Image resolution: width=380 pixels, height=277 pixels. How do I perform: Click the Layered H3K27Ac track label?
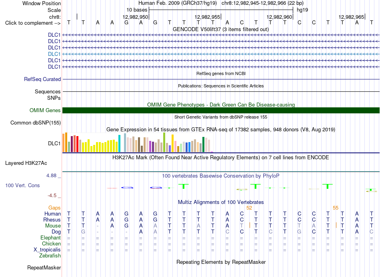(x=26, y=163)
